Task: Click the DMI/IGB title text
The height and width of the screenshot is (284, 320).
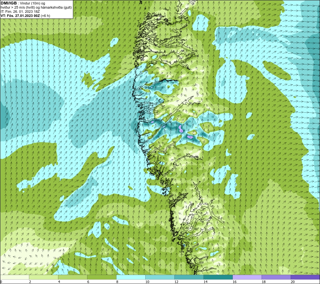Action: pos(9,3)
